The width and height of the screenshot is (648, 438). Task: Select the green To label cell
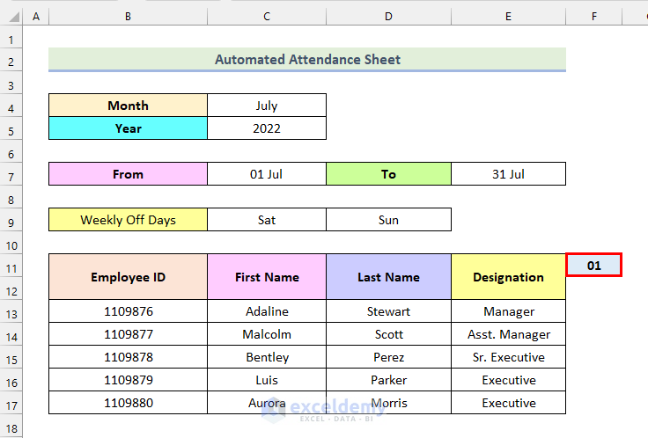[x=388, y=174]
